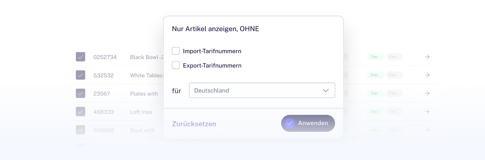Uncheck row 0252734 checkbox
Image resolution: width=485 pixels, height=160 pixels.
click(81, 57)
